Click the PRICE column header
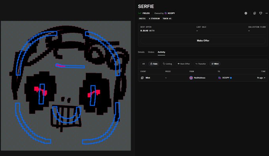Screen dimensions: 269x156 (x=168, y=71)
